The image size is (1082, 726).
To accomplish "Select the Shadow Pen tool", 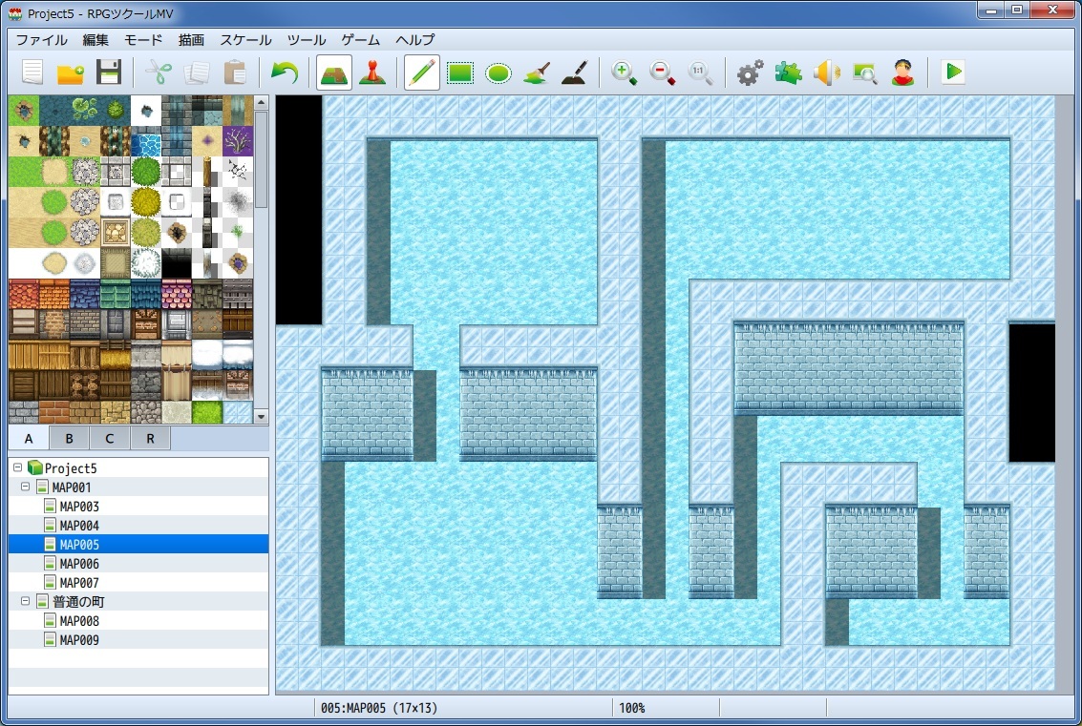I will (x=575, y=72).
